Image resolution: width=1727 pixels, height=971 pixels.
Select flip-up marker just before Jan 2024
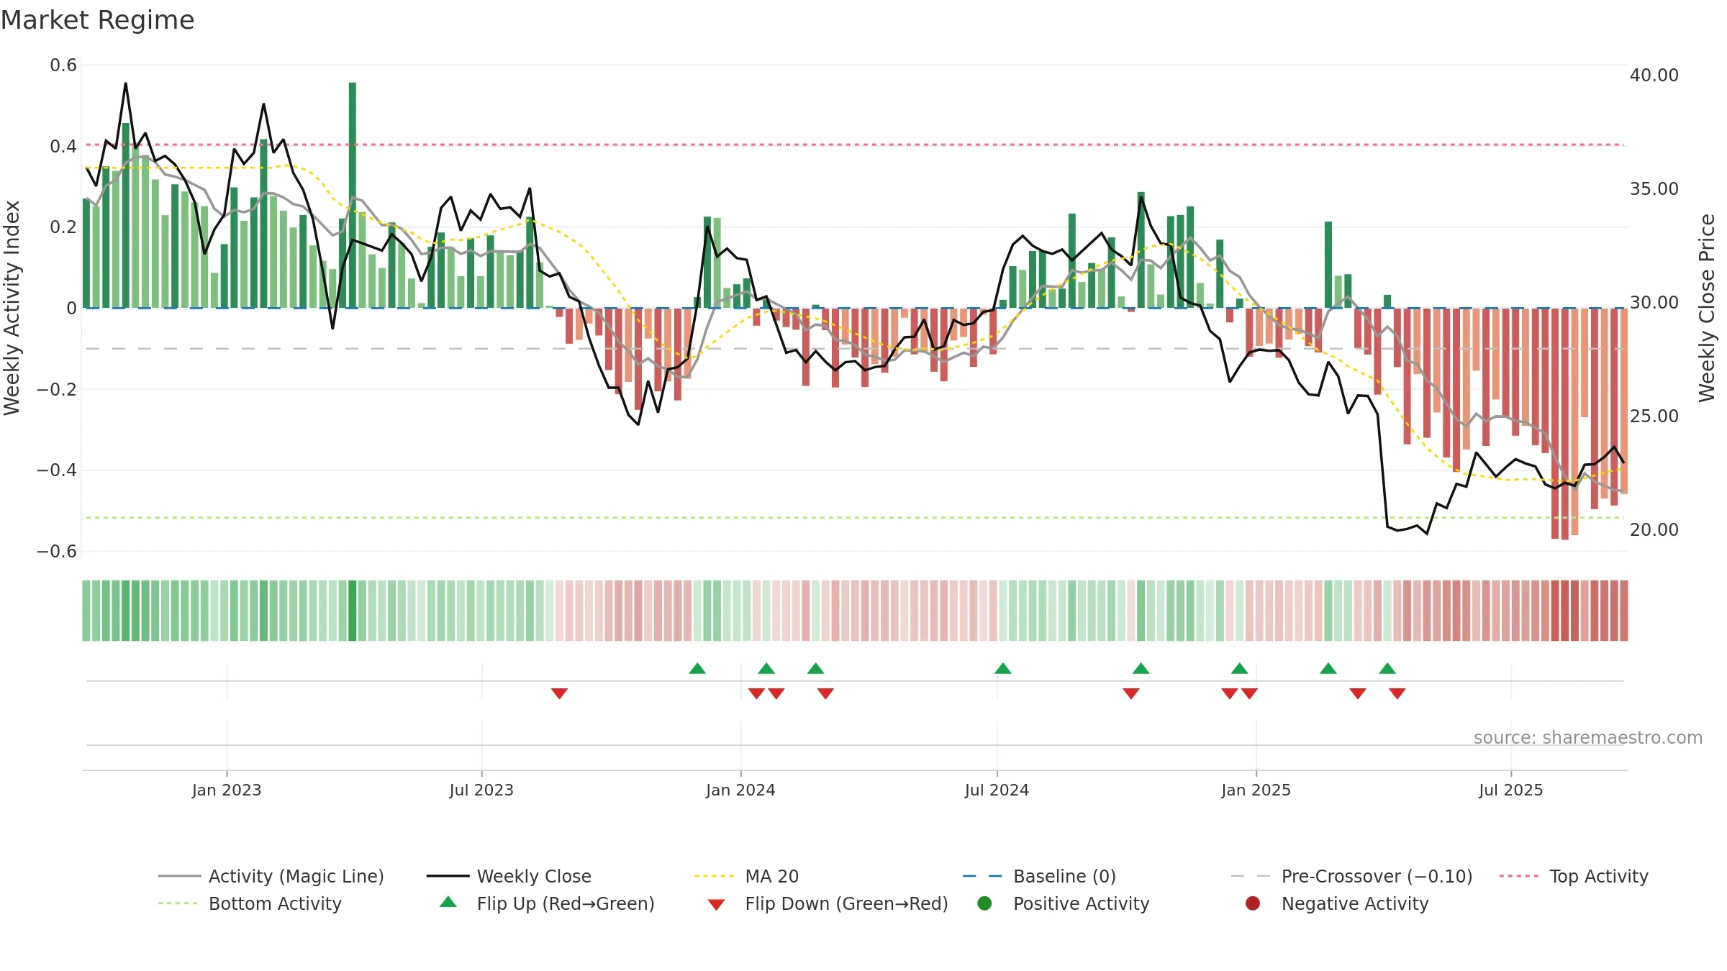tap(697, 668)
